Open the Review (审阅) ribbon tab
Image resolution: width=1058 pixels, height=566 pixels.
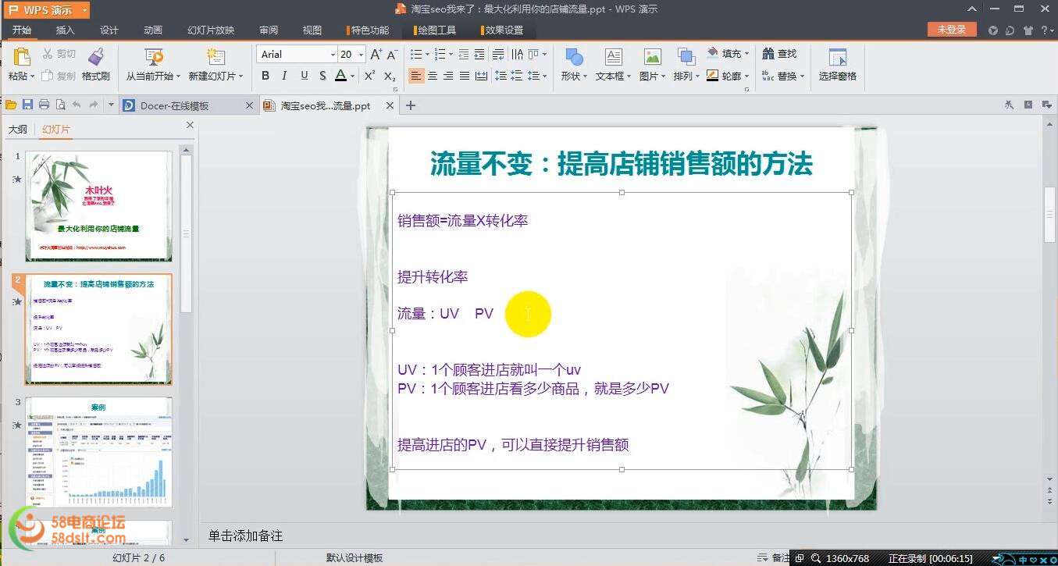point(269,30)
